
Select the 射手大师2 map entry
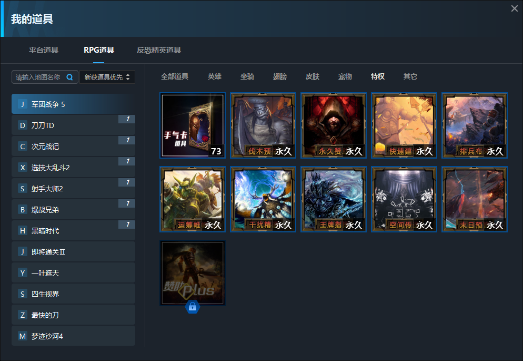[73, 188]
